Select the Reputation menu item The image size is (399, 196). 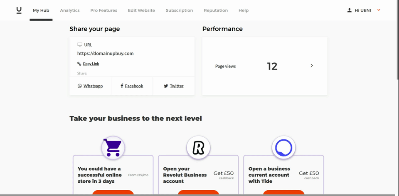216,10
